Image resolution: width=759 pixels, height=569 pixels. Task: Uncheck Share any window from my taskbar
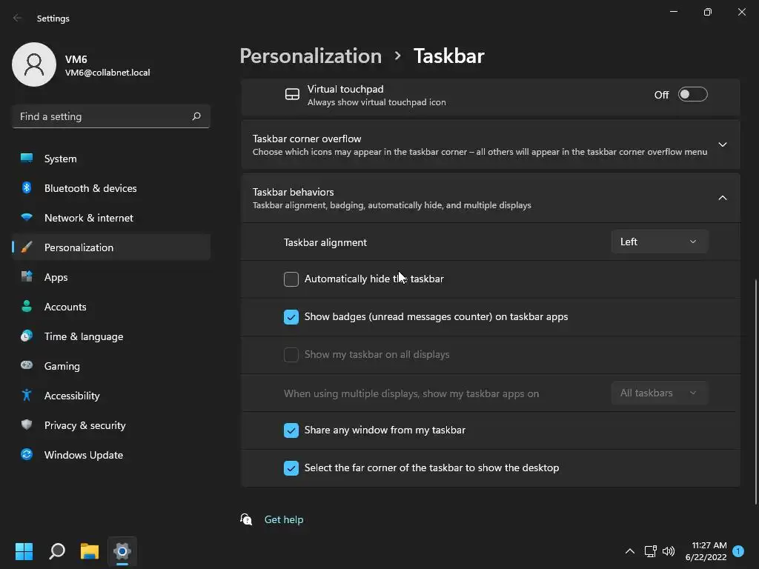(291, 430)
